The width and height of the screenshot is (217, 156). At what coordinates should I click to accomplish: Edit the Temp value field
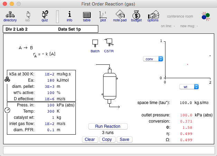point(51,111)
